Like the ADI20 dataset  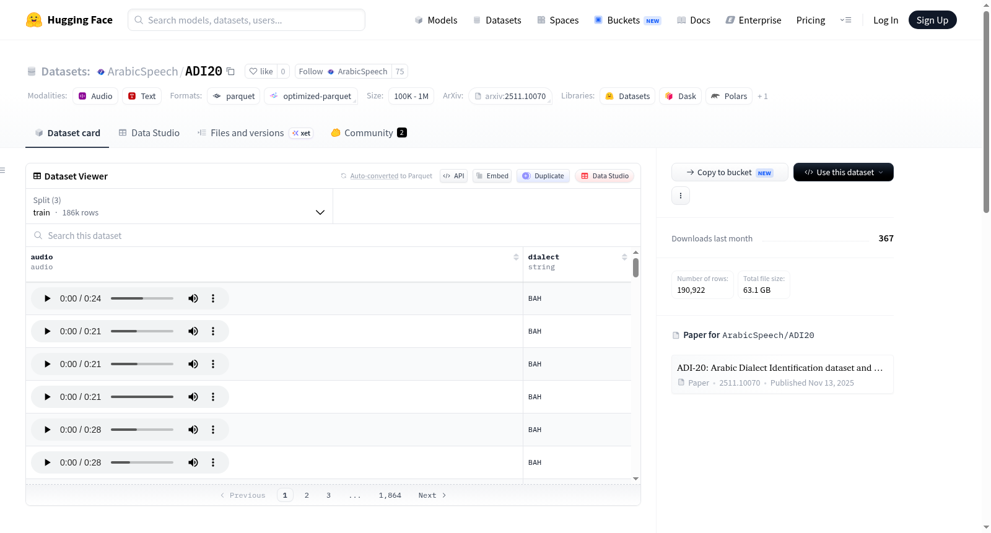point(261,71)
